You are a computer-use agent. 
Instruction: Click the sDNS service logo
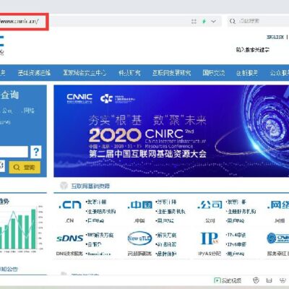pyautogui.click(x=70, y=238)
